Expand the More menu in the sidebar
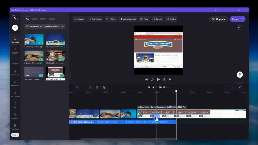258x145 pixels. tap(15, 135)
